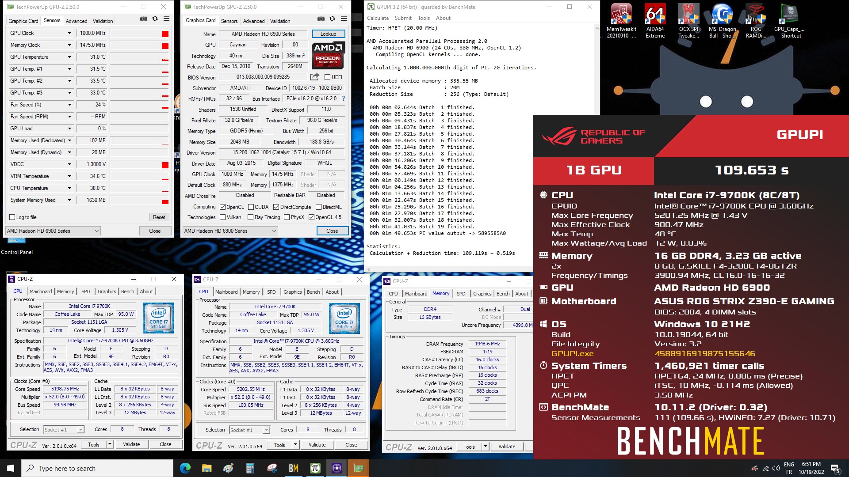Screen dimensions: 849x477
Task: Enable Log to file checkbox
Action: pos(12,217)
